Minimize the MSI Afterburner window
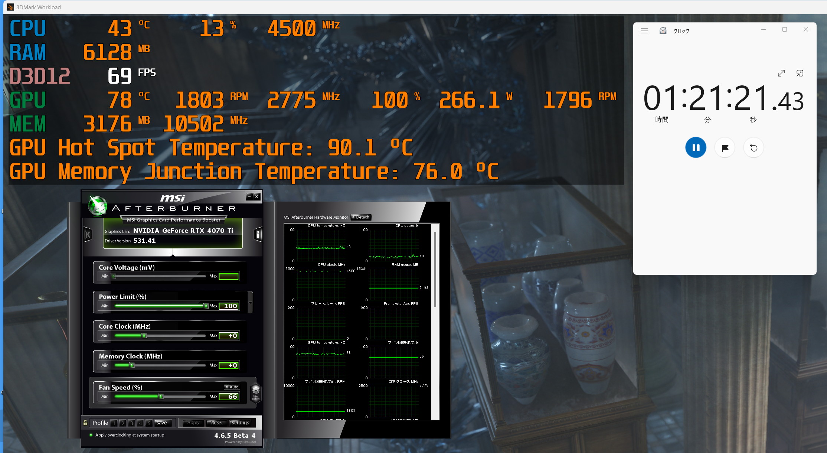 249,196
